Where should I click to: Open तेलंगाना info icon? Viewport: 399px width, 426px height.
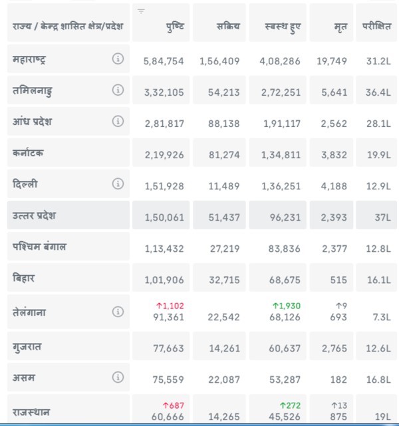[x=118, y=311]
